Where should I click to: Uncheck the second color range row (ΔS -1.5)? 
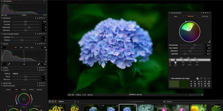click(x=170, y=62)
